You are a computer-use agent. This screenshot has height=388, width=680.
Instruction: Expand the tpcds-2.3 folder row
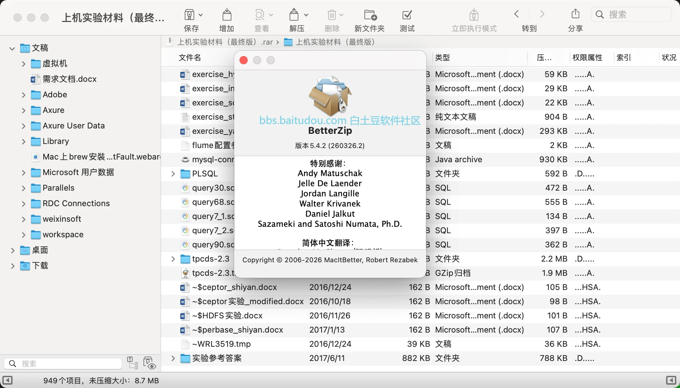tap(173, 259)
